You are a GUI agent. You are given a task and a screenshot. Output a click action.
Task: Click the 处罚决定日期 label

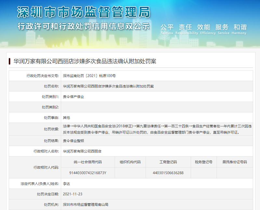click(x=48, y=194)
